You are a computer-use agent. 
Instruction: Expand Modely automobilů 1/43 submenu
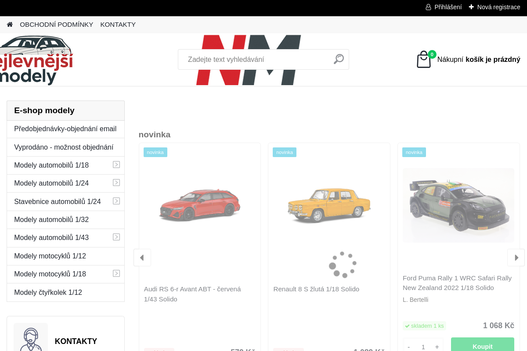tap(116, 237)
